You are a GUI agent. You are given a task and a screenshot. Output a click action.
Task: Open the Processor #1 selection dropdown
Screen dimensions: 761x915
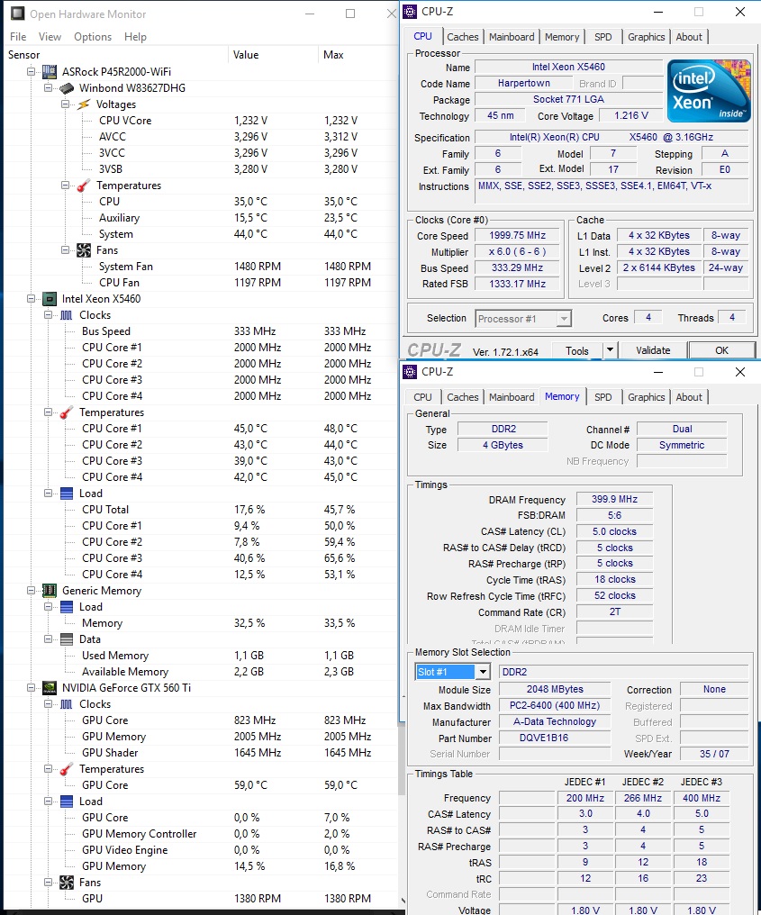coord(564,319)
